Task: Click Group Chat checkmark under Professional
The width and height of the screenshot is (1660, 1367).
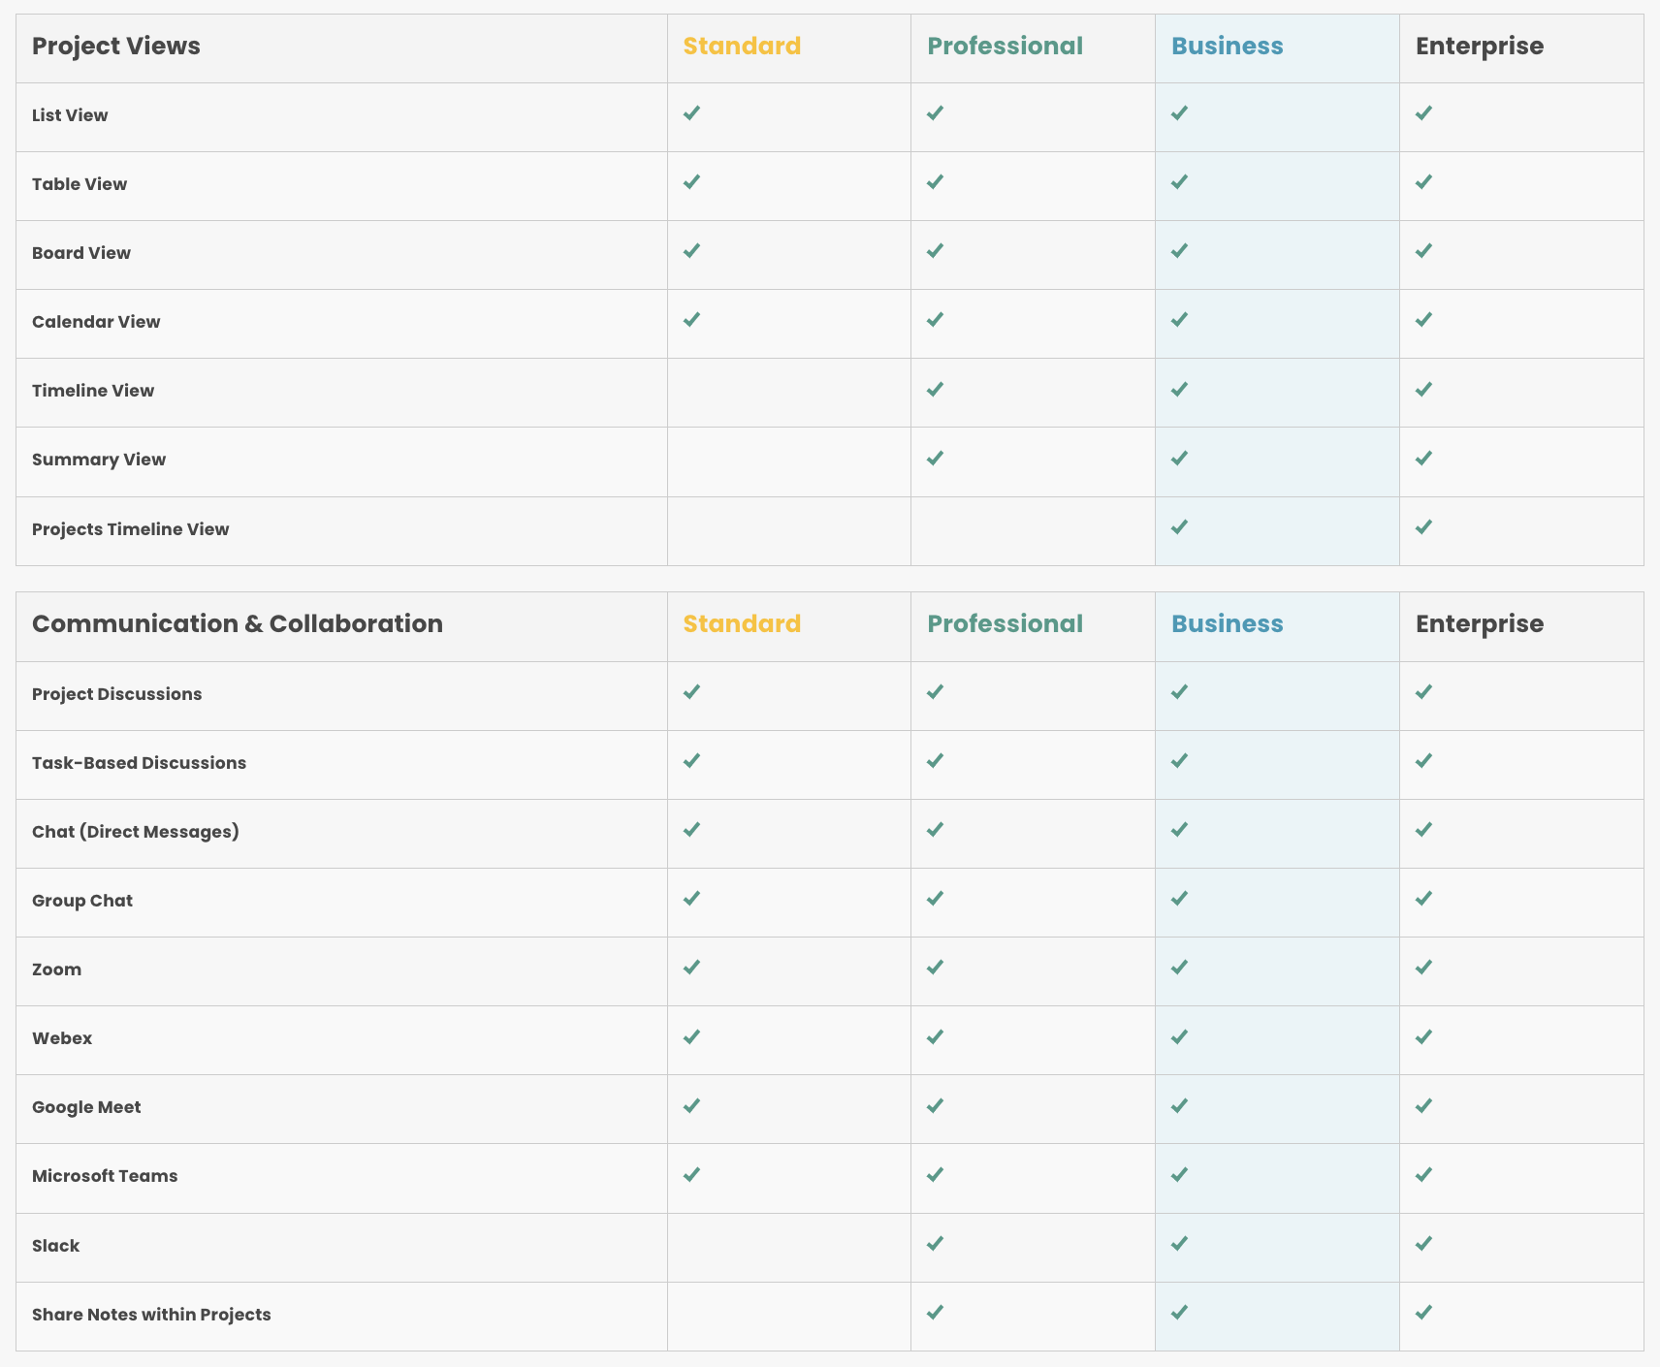Action: (935, 899)
